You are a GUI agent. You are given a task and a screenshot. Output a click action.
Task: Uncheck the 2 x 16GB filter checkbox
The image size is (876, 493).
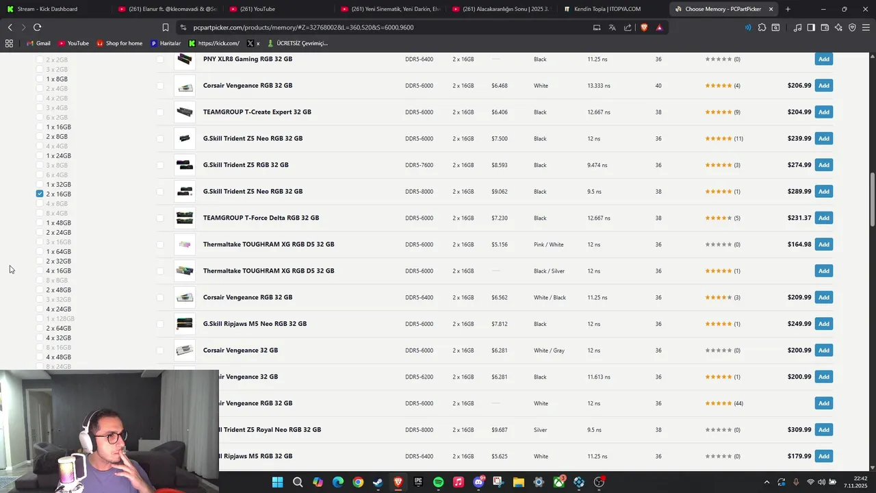coord(40,194)
